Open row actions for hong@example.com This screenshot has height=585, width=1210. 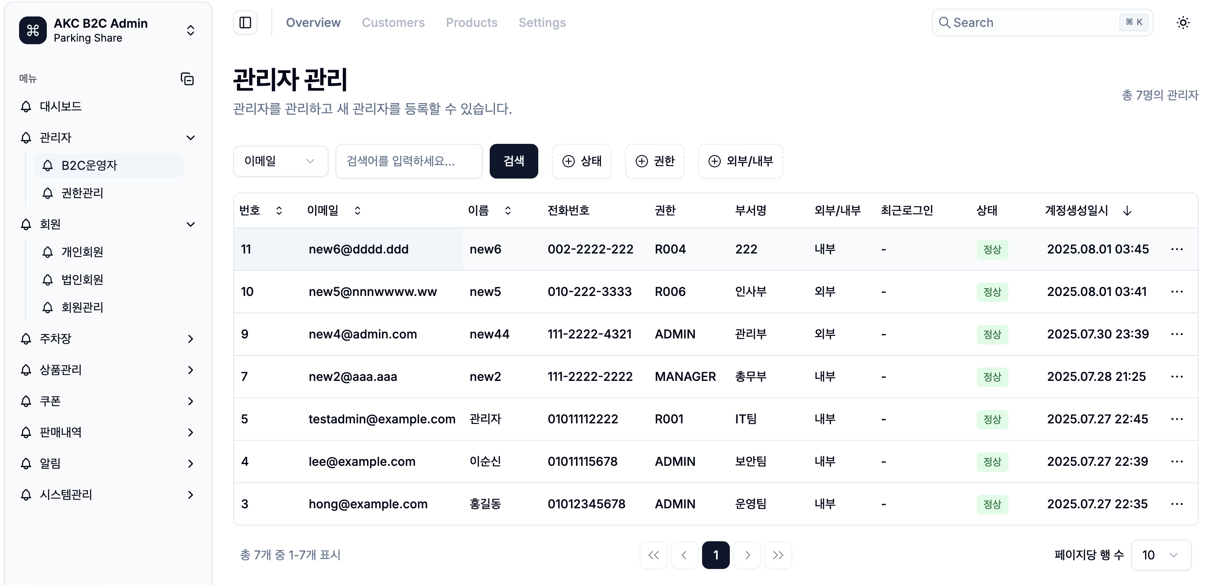coord(1177,504)
